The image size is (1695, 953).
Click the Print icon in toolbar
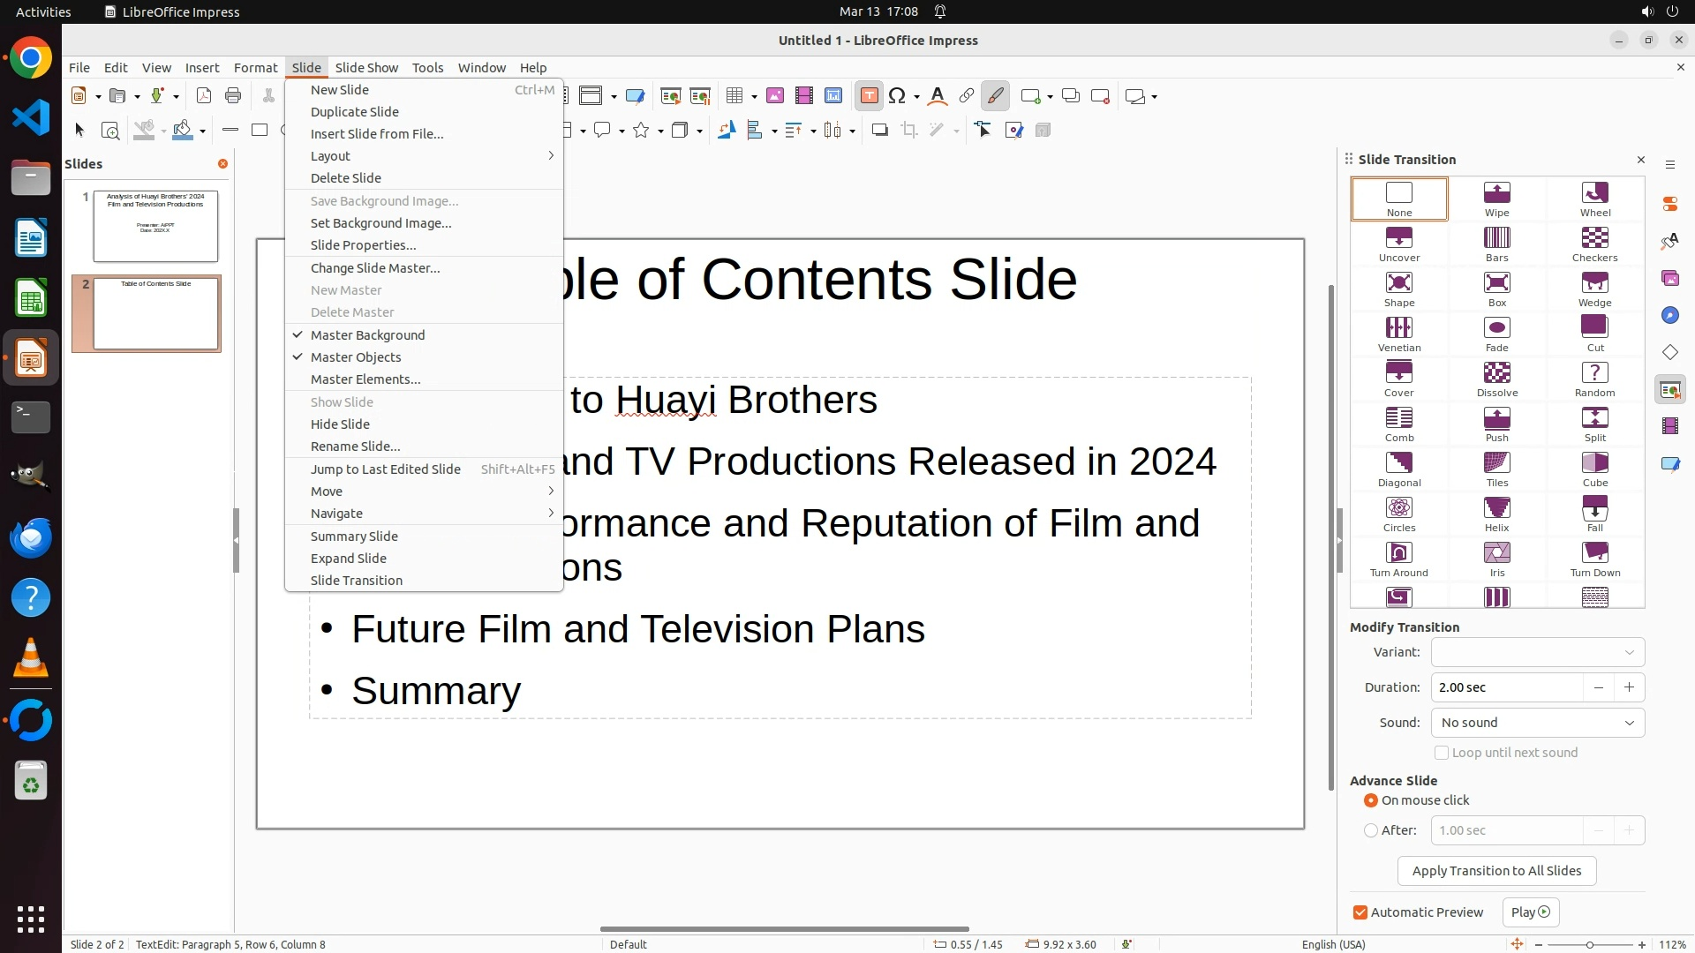click(x=233, y=96)
